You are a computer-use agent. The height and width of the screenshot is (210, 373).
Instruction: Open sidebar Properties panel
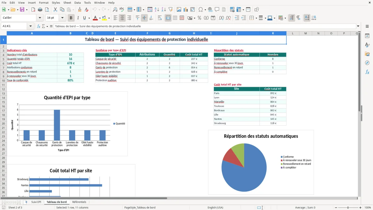click(367, 36)
